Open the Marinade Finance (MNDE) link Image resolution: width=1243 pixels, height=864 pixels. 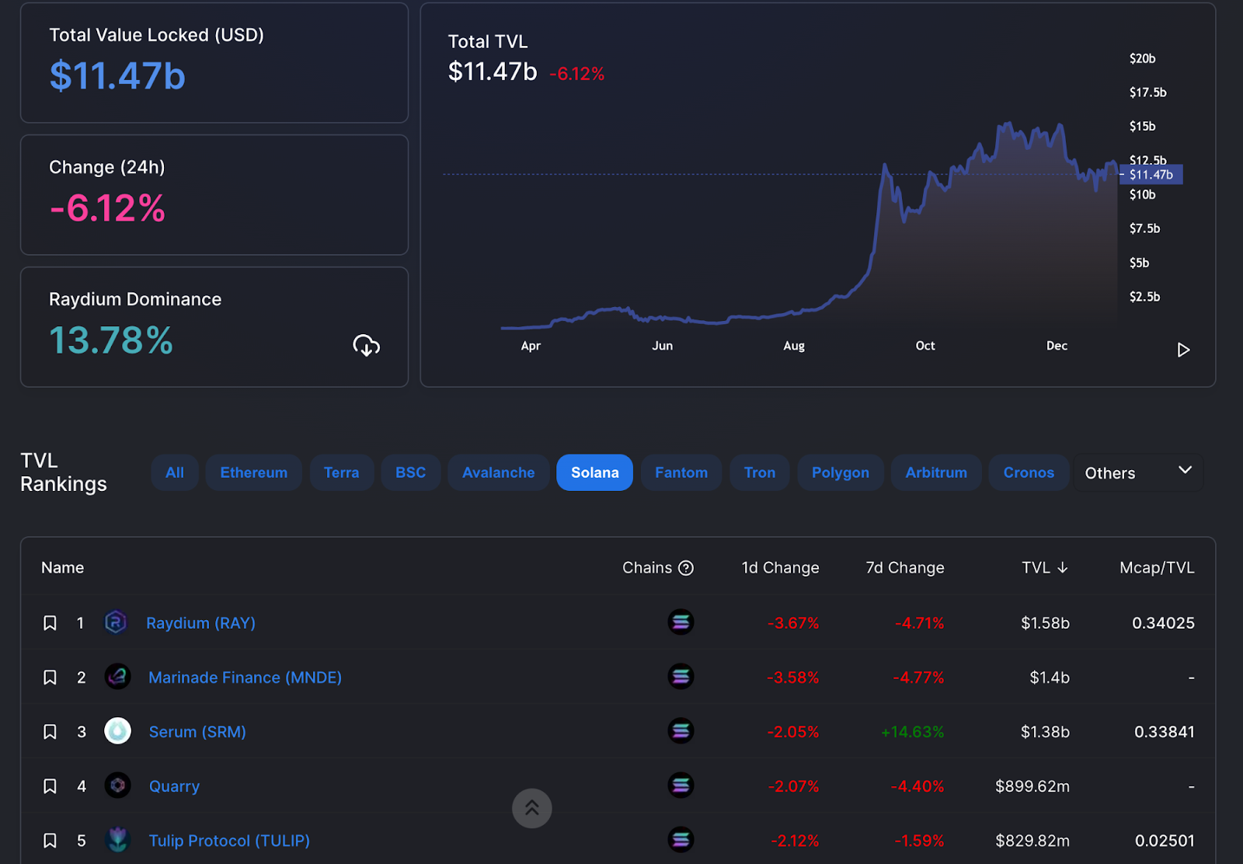pos(245,678)
